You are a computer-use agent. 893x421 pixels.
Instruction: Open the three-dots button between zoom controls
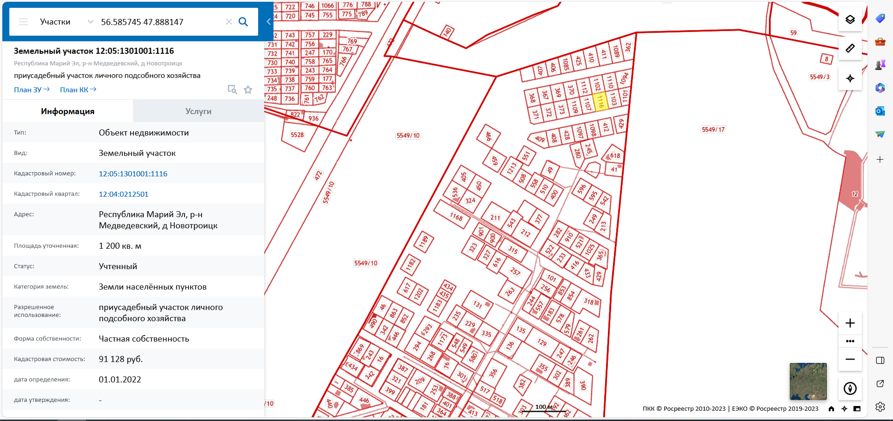click(x=850, y=341)
